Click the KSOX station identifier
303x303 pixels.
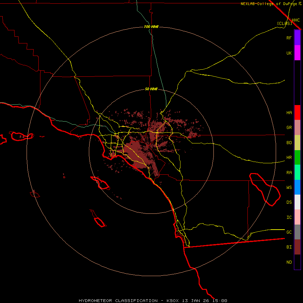(x=173, y=301)
